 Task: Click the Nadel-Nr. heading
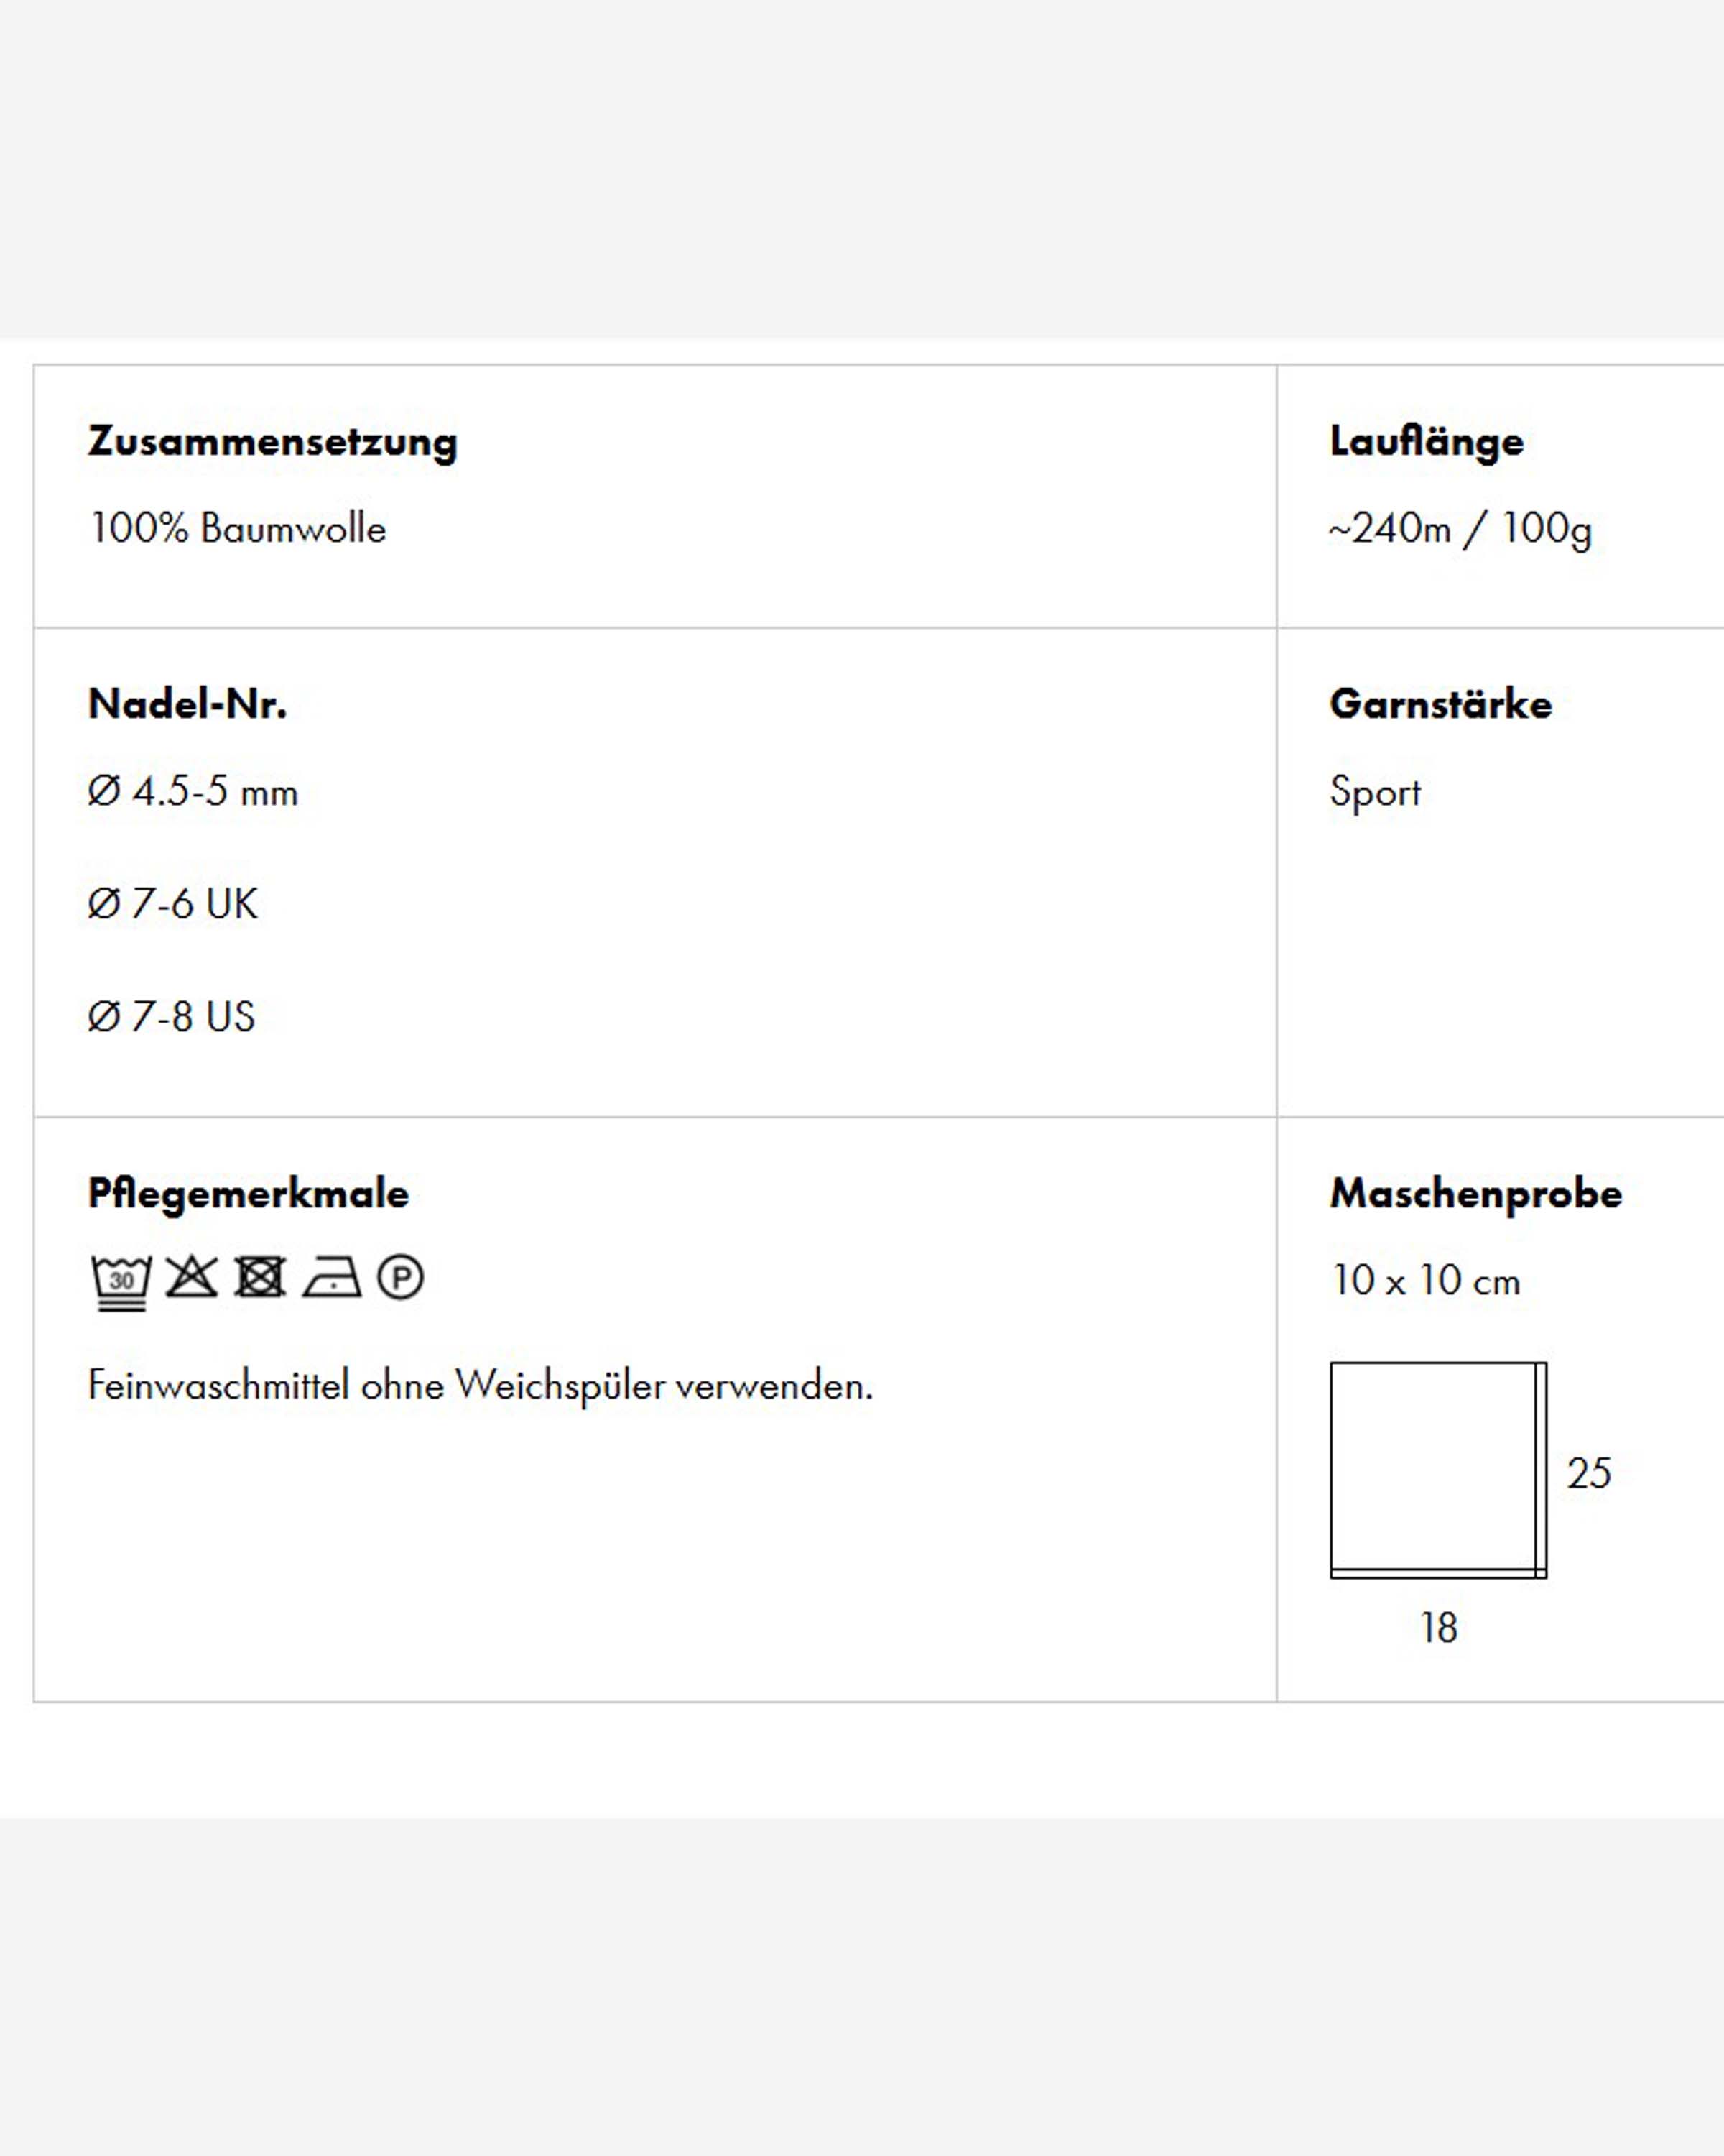(x=188, y=704)
